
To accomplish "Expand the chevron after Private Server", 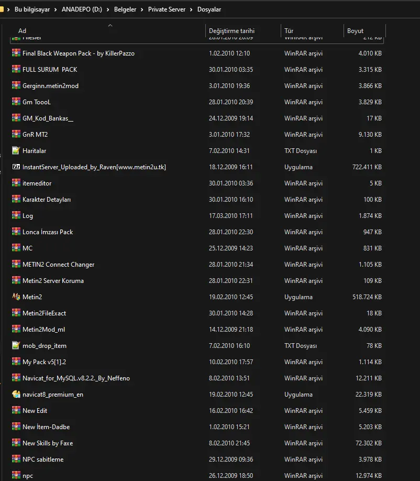I will point(191,9).
